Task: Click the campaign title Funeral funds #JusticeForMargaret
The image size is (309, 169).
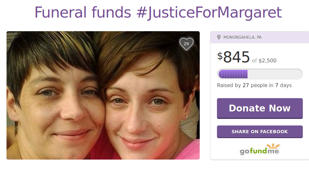Action: [x=158, y=12]
